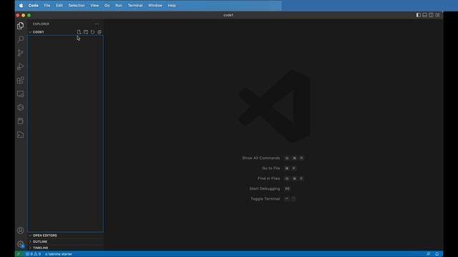Open the Terminal menu
This screenshot has width=458, height=257.
135,6
